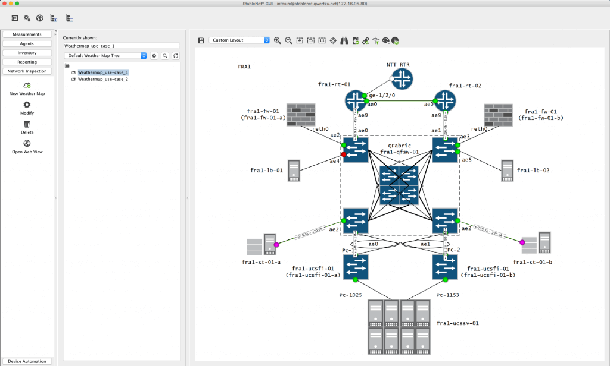Click the Open Web View button
This screenshot has height=366, width=610.
(x=27, y=147)
